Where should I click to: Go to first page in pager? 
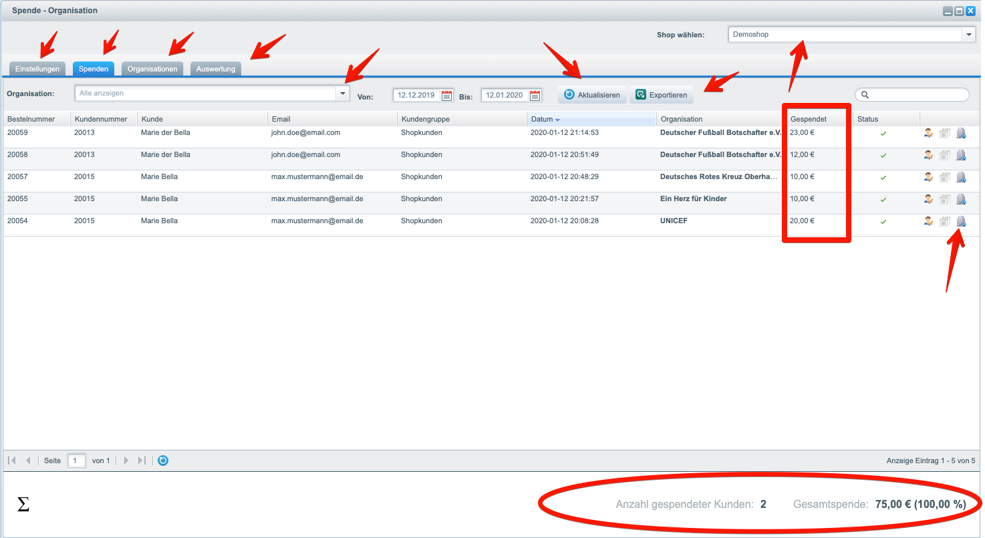[12, 460]
